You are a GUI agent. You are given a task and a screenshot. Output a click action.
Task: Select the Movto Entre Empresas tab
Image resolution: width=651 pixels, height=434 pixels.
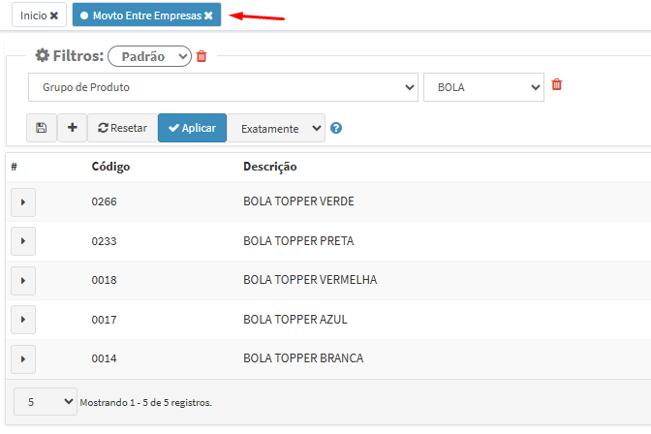click(x=140, y=15)
